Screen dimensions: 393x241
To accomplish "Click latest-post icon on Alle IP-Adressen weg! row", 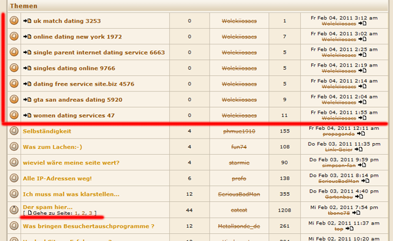I will [x=365, y=181].
